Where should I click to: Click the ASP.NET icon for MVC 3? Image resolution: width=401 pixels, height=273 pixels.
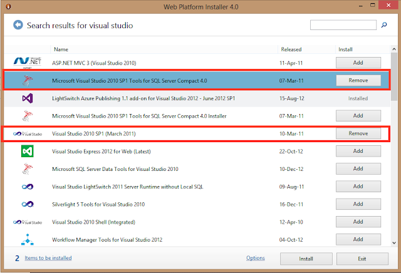pos(28,63)
